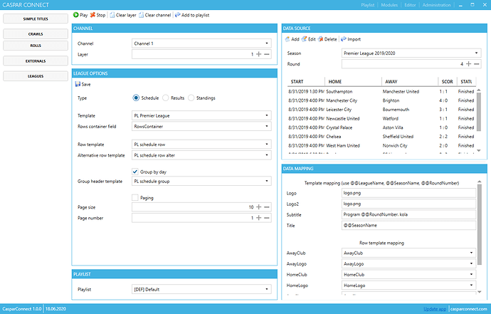The image size is (491, 314).
Task: Click the Stop icon in toolbar
Action: [93, 15]
